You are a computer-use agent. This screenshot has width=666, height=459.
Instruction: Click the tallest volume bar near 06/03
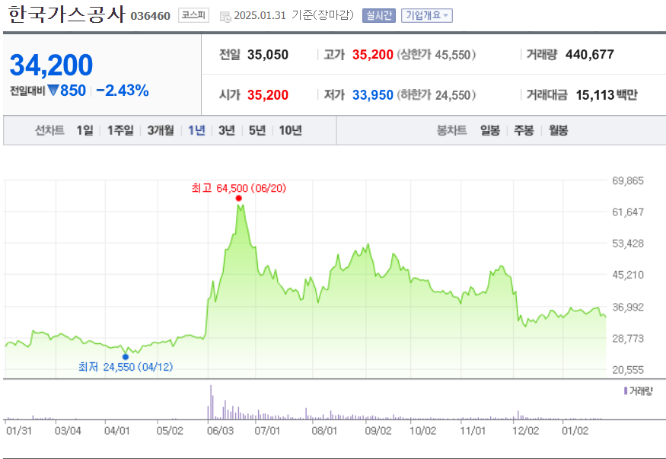(211, 402)
